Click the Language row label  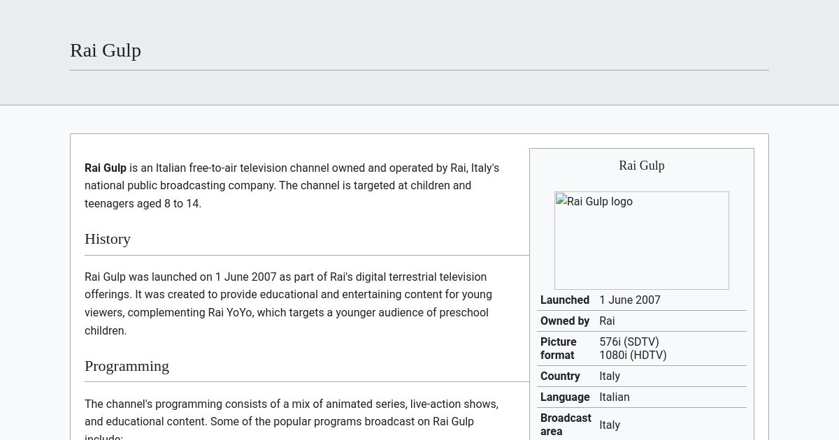[565, 397]
